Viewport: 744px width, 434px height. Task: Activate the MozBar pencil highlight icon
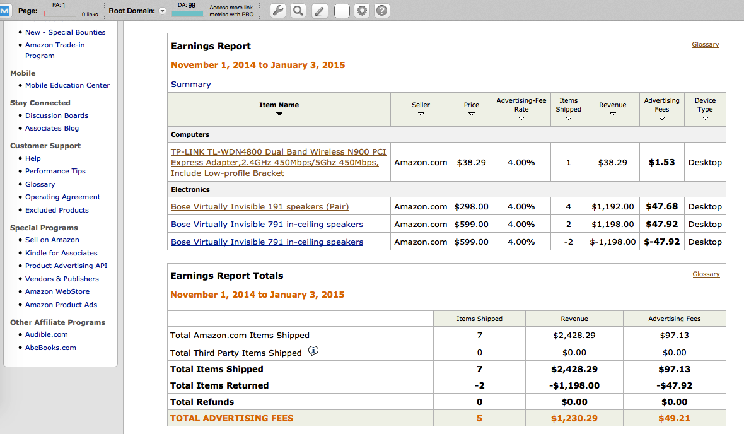tap(320, 11)
